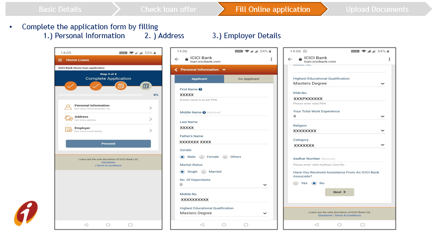This screenshot has height=232, width=437.
Task: Click lock icon beside ICICI Bank in right phone
Action: (x=300, y=59)
